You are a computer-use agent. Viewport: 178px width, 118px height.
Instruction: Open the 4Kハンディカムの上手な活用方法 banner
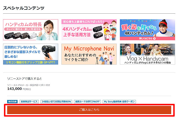coord(89,30)
